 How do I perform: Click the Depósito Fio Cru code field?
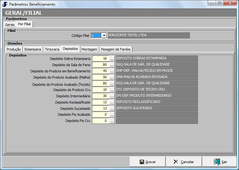tap(101, 121)
